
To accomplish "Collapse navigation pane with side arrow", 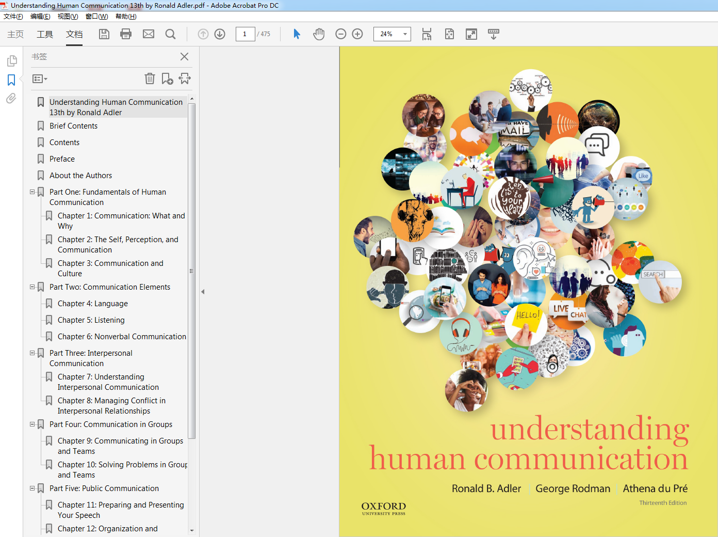I will [x=203, y=292].
